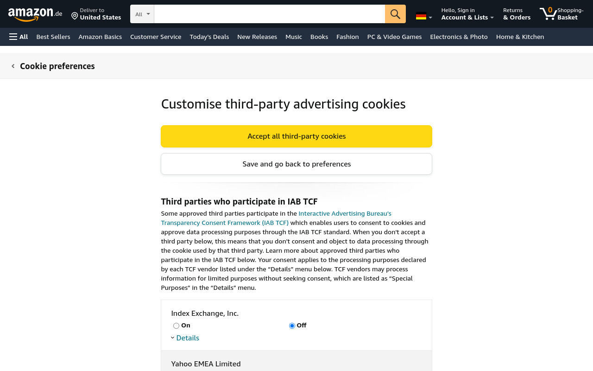
Task: Open Today's Deals in navigation bar
Action: tap(209, 37)
